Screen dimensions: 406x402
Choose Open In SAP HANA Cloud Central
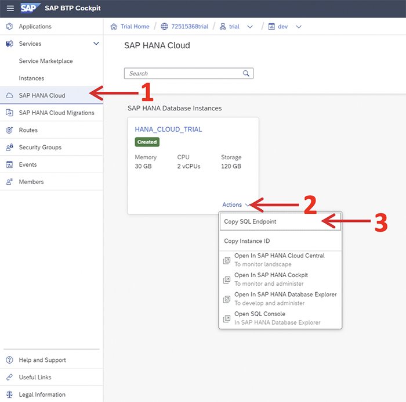coord(280,260)
